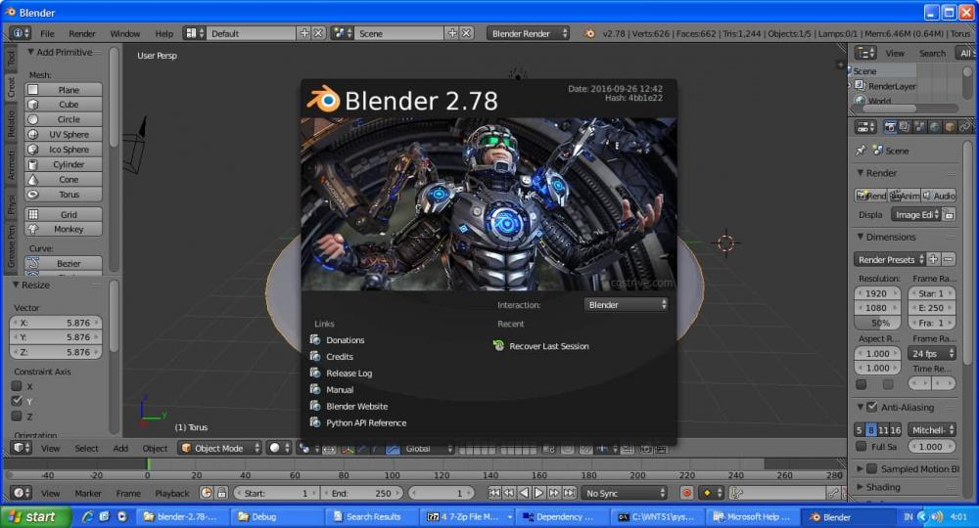Viewport: 979px width, 528px height.
Task: Collapse the Dimensions panel
Action: (x=886, y=237)
